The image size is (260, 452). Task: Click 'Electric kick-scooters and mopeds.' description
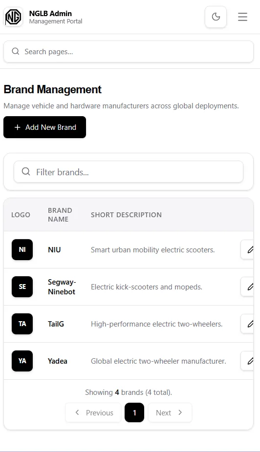coord(147,287)
